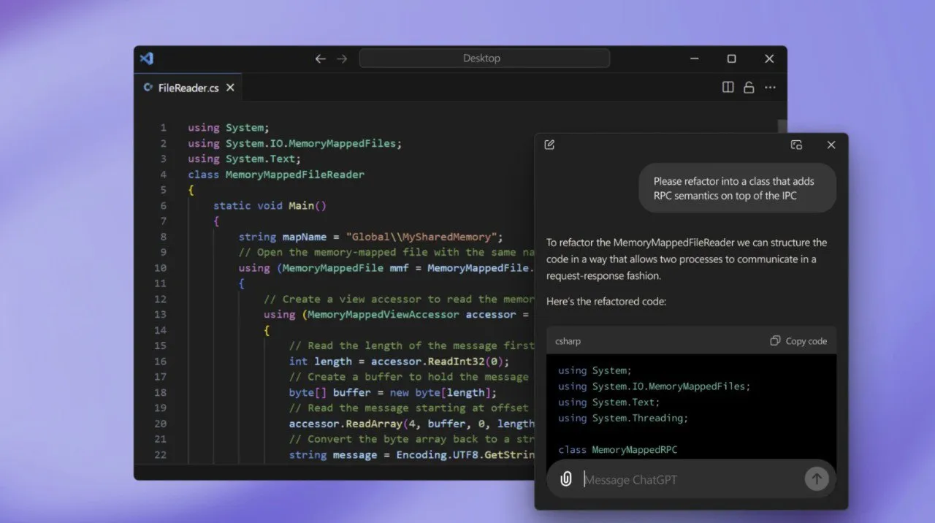The width and height of the screenshot is (935, 523).
Task: Click "using System.Text;" in the editor
Action: [x=244, y=159]
